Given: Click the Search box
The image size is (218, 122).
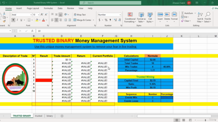Looking at the screenshot, I should point(110,3).
